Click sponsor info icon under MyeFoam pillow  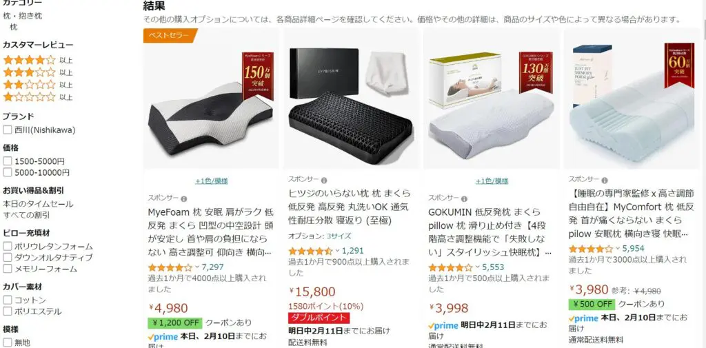point(183,198)
